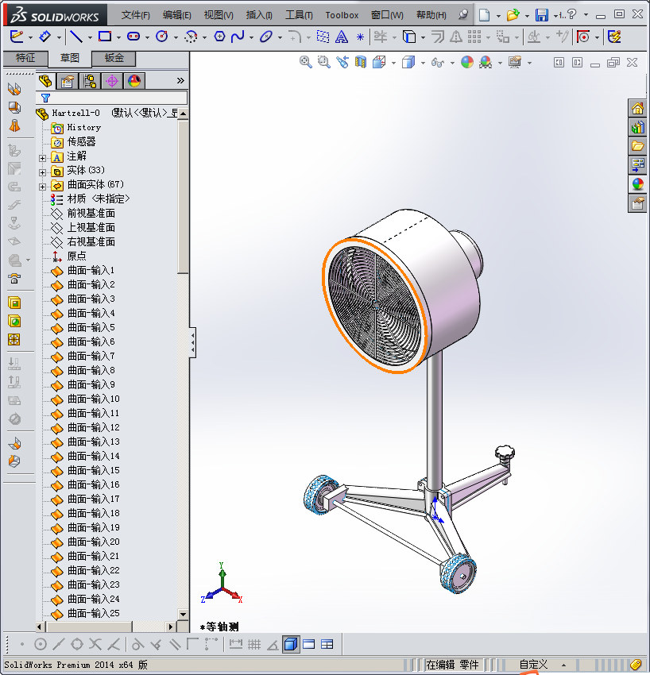Screen dimensions: 650x675
Task: Select the Circle sketch tool
Action: [162, 37]
